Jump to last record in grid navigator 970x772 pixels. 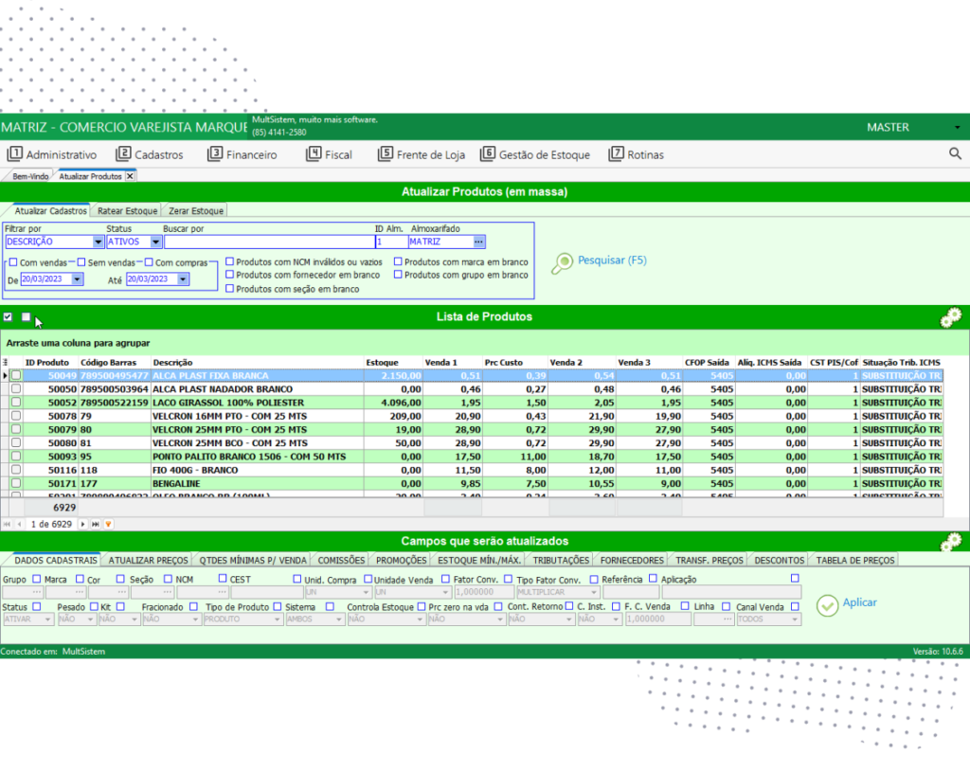(x=96, y=524)
